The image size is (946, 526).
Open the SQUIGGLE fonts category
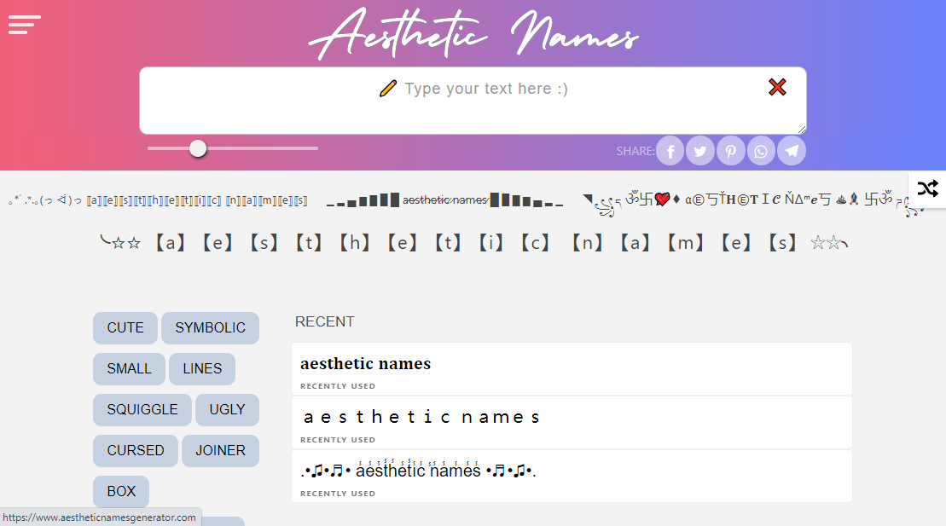coord(142,409)
